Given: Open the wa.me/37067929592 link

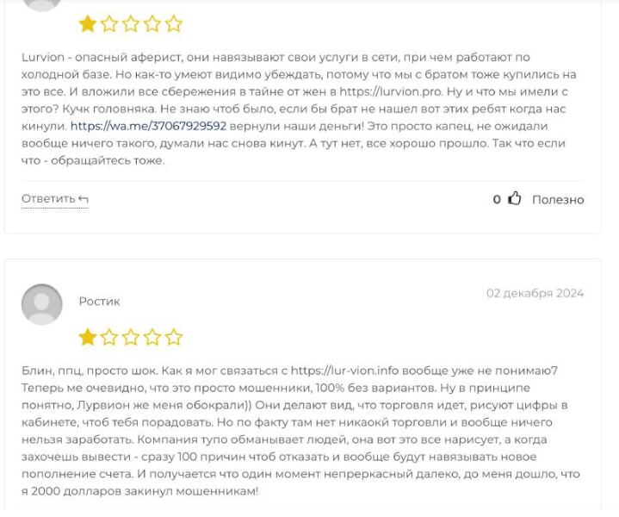Looking at the screenshot, I should (148, 126).
